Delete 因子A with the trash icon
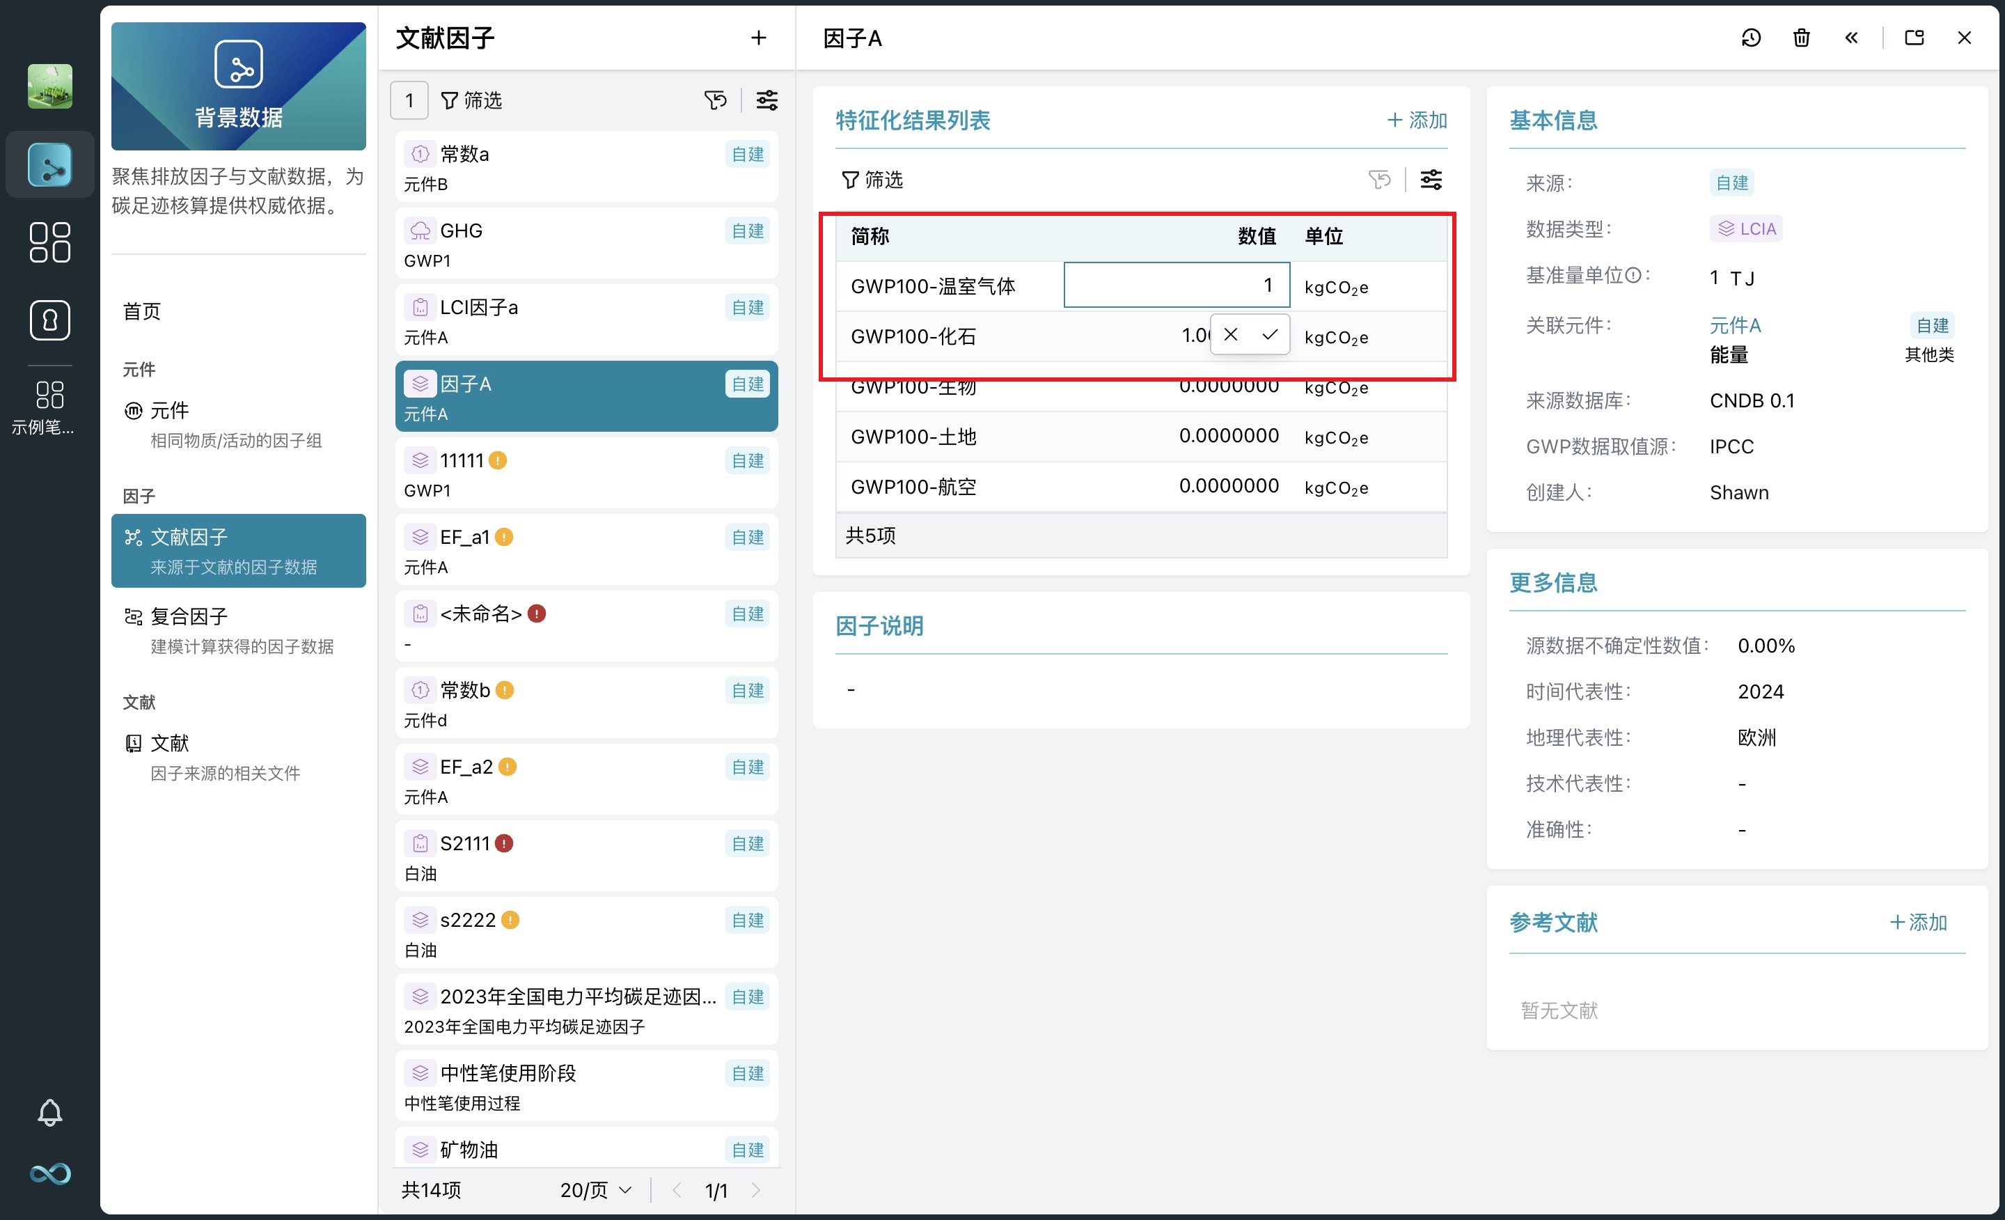The height and width of the screenshot is (1220, 2005). (x=1801, y=38)
